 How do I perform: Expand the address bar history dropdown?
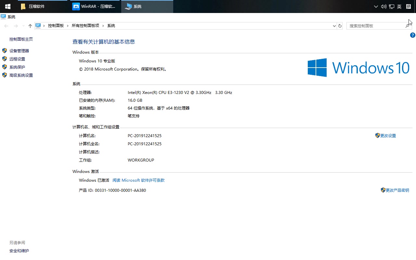coord(334,25)
